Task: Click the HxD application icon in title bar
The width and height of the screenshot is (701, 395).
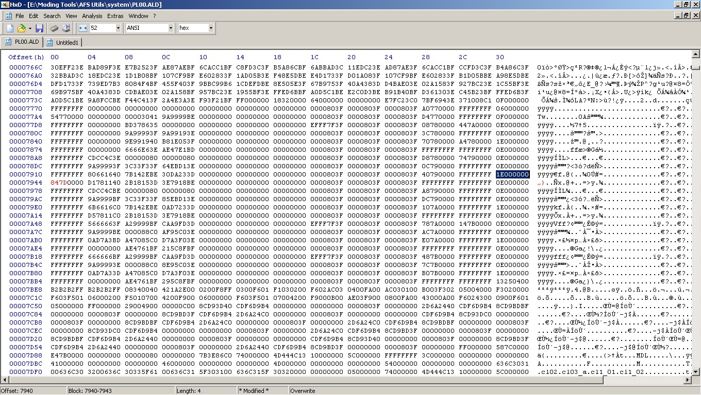Action: pos(5,4)
